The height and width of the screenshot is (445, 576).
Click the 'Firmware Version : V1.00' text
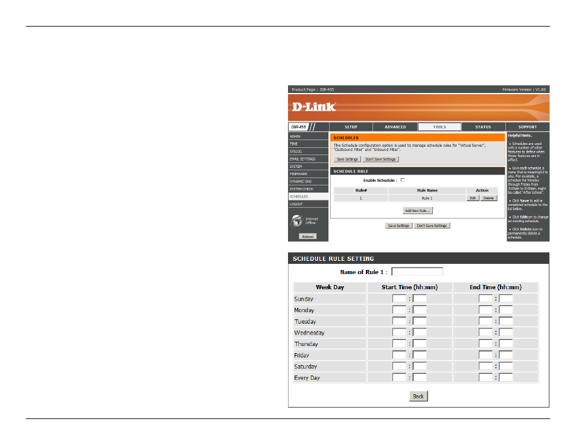524,89
